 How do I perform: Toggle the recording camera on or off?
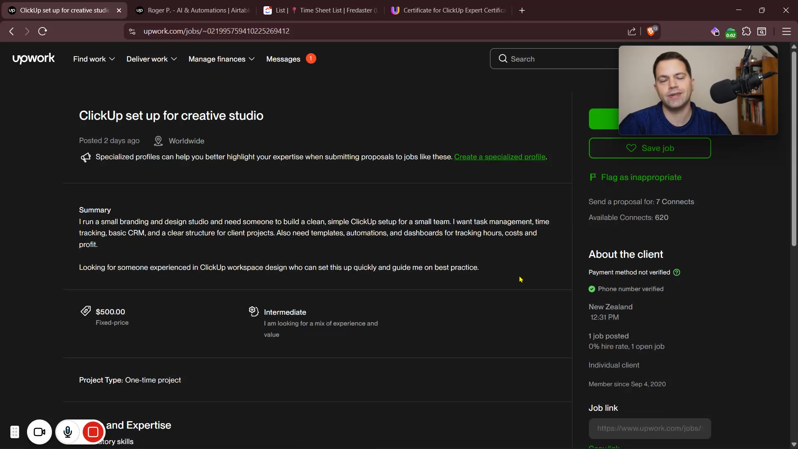pos(39,432)
